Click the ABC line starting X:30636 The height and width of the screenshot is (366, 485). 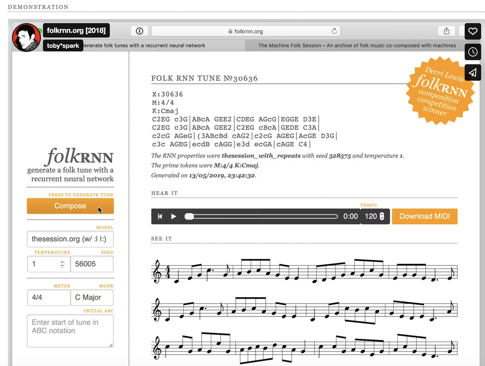(167, 94)
